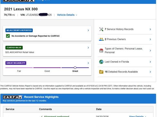
Task: Click the previous owners people icon
Action: tap(101, 39)
